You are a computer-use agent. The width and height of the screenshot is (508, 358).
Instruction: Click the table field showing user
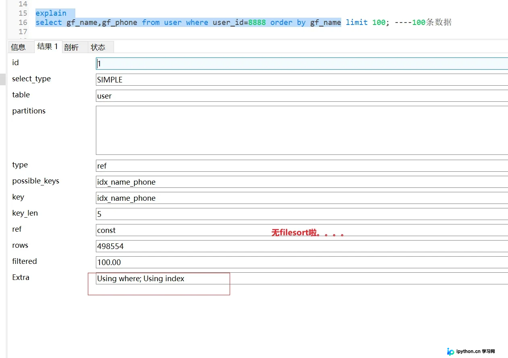[302, 96]
